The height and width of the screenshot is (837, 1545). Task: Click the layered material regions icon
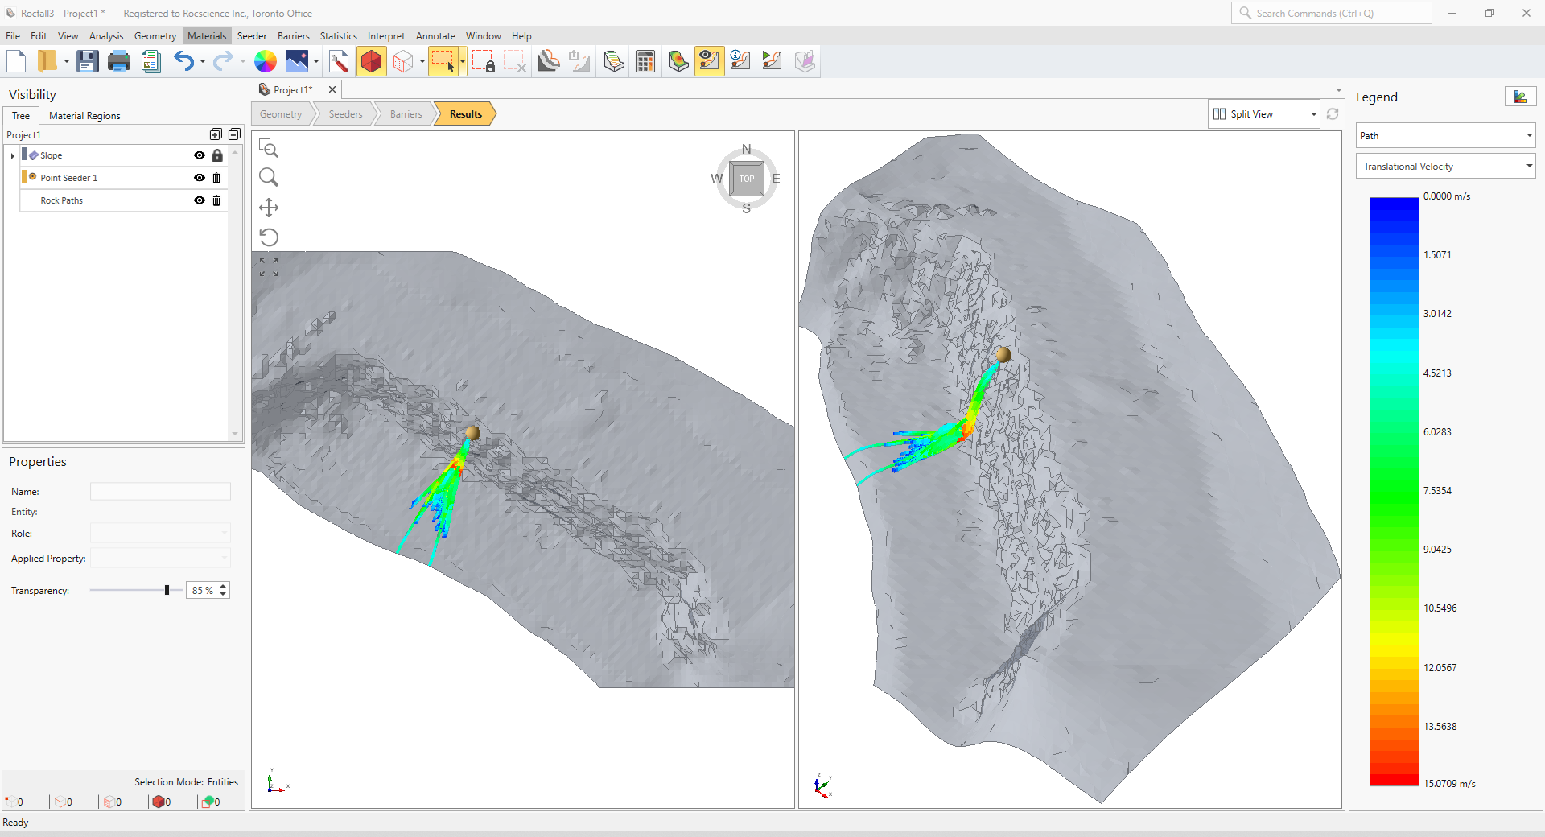point(614,61)
